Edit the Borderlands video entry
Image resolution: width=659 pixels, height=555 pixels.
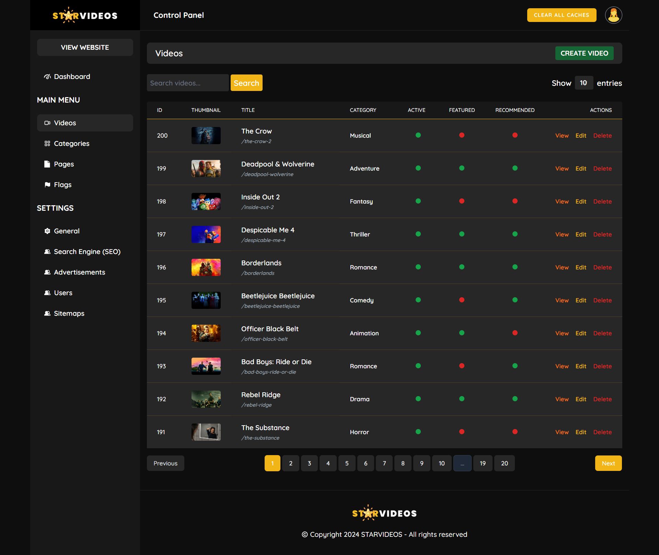581,267
